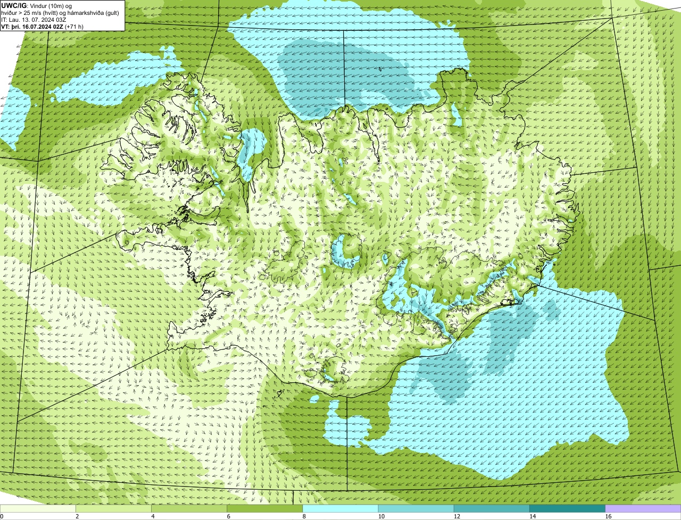Click the colorbar tick label '8'
The image size is (681, 520).
(x=304, y=516)
